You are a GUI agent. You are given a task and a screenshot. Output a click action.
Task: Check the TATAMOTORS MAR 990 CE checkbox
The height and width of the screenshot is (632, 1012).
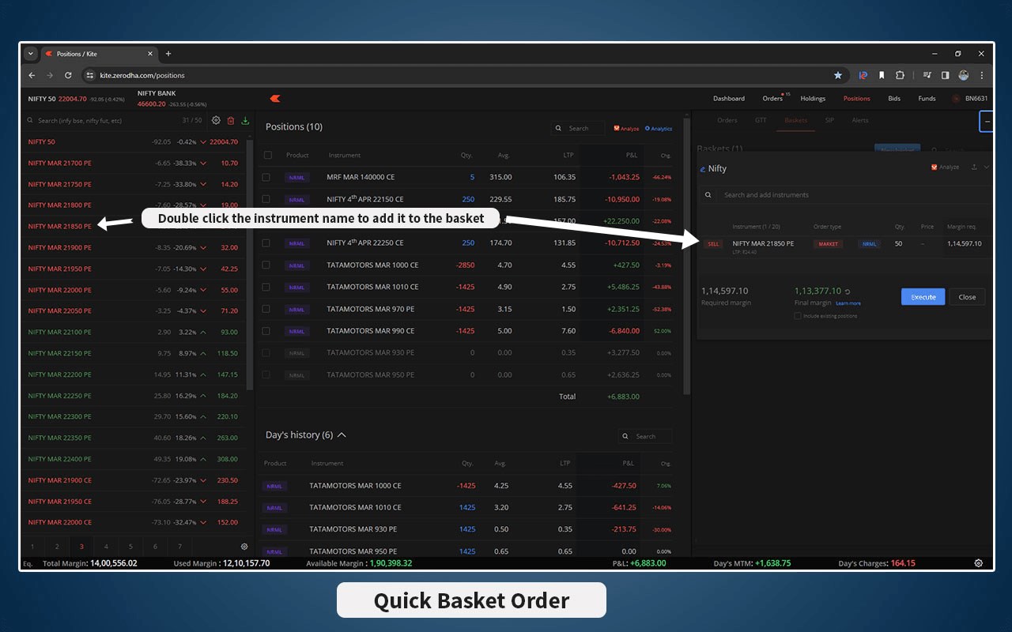point(266,331)
